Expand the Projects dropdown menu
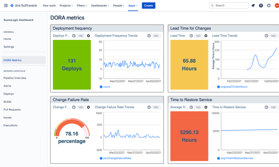 click(66, 6)
